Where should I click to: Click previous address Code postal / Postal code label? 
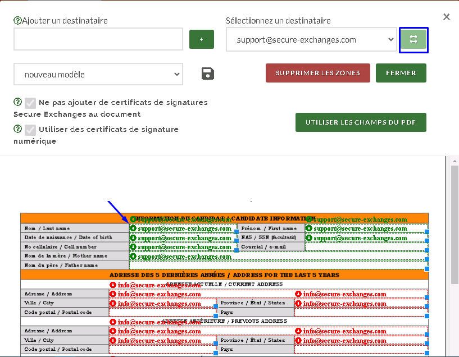tap(58, 349)
